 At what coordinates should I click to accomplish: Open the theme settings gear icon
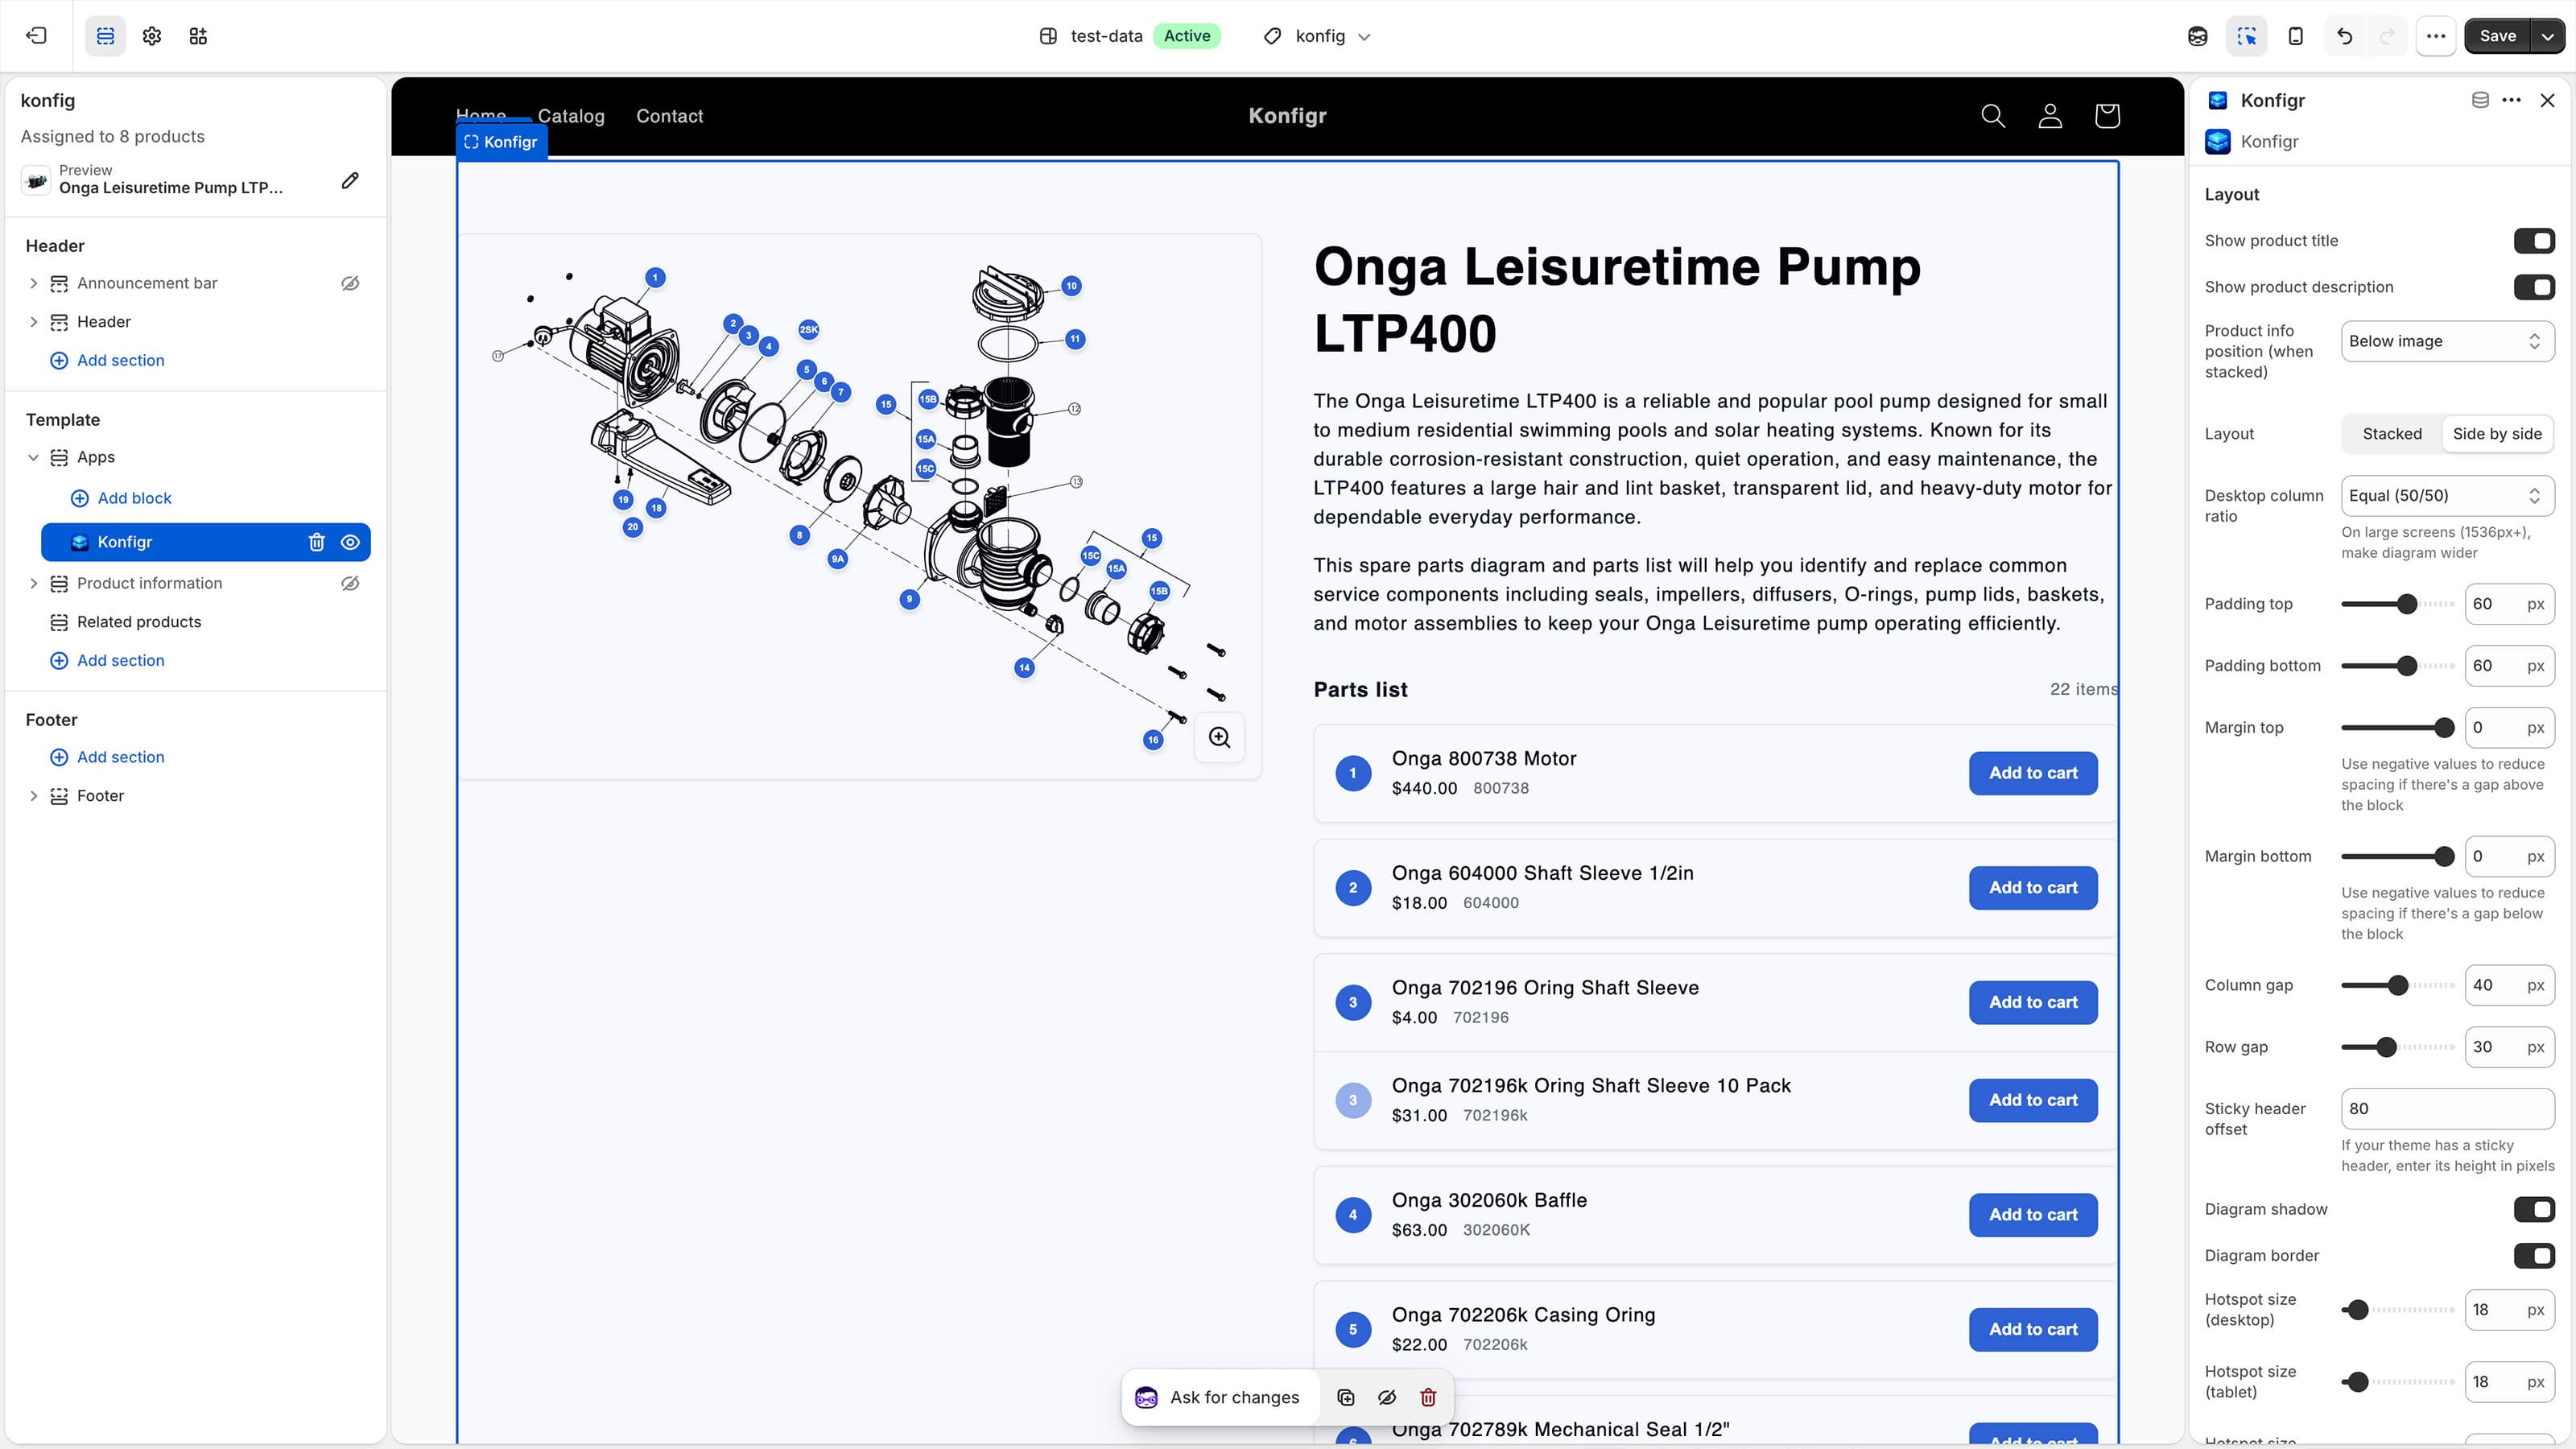[152, 36]
